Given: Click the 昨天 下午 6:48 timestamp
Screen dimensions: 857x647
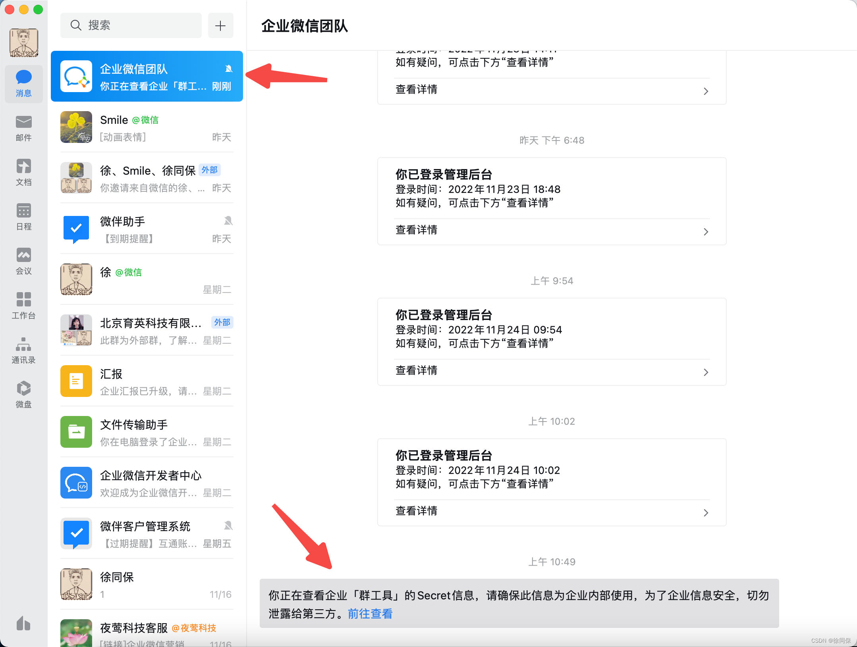Looking at the screenshot, I should click(552, 141).
